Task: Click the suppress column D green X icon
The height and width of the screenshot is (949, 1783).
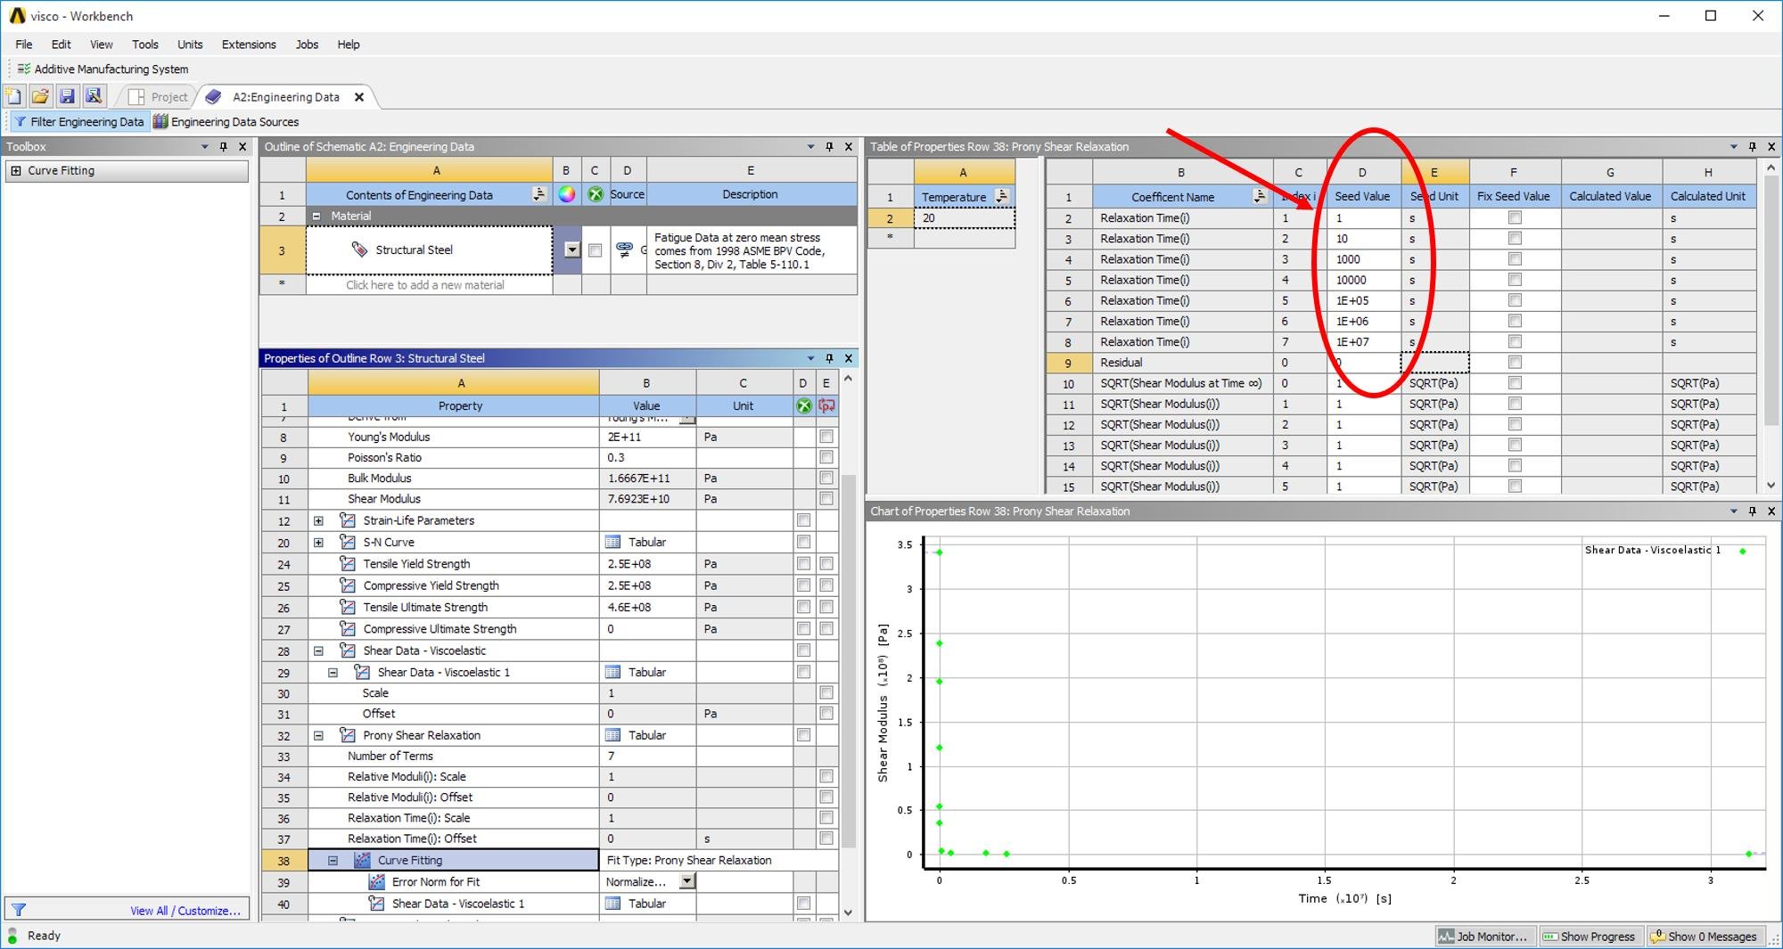Action: pos(803,405)
